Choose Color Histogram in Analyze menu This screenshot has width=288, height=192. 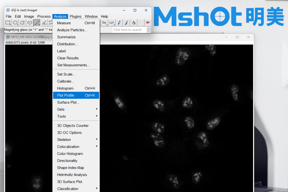[70, 154]
